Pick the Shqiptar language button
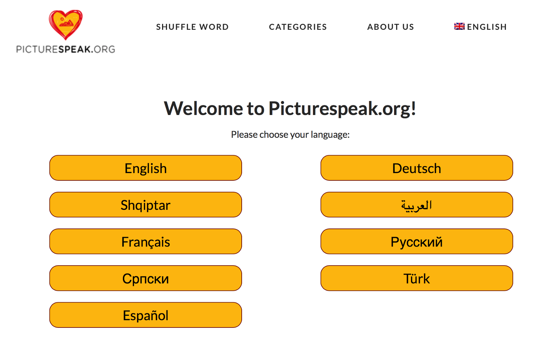The height and width of the screenshot is (350, 554). tap(145, 205)
